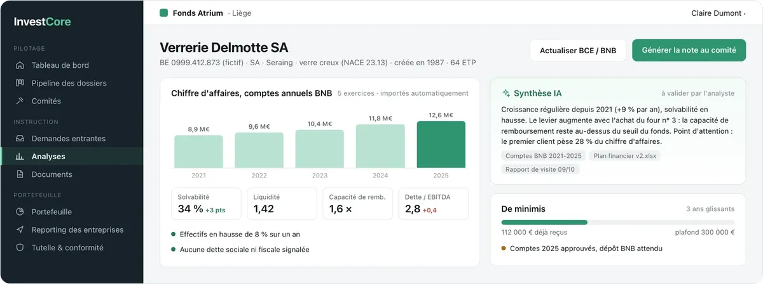Click the BE 0999.412.873 company details line

(318, 63)
